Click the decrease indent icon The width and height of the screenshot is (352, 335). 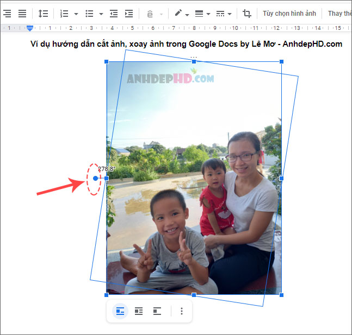pyautogui.click(x=114, y=14)
